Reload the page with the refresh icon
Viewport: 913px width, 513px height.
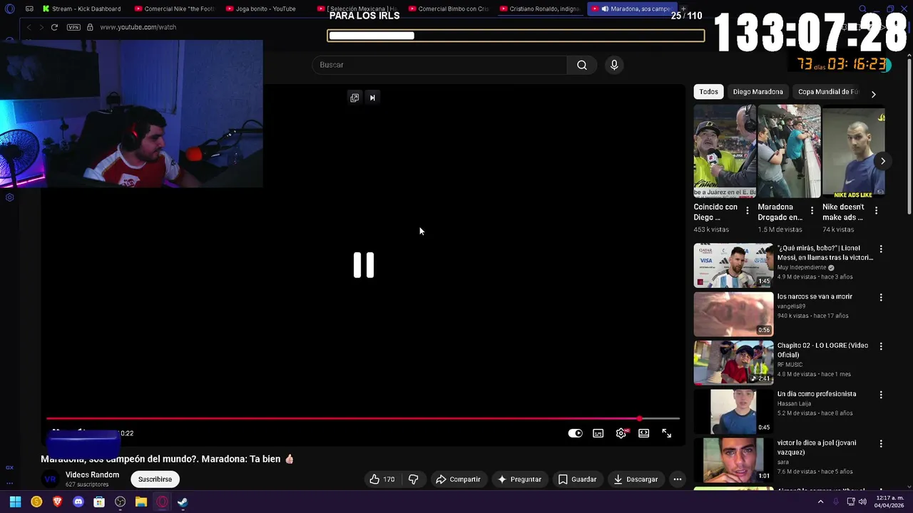54,27
